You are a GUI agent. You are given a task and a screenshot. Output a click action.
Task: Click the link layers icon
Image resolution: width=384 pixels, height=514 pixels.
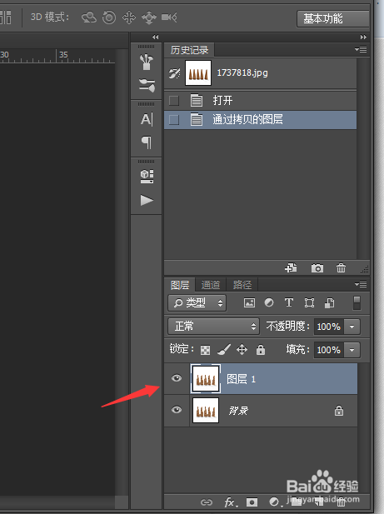[207, 502]
